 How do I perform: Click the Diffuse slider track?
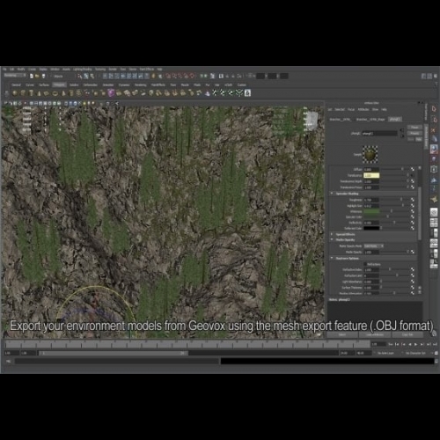point(394,169)
